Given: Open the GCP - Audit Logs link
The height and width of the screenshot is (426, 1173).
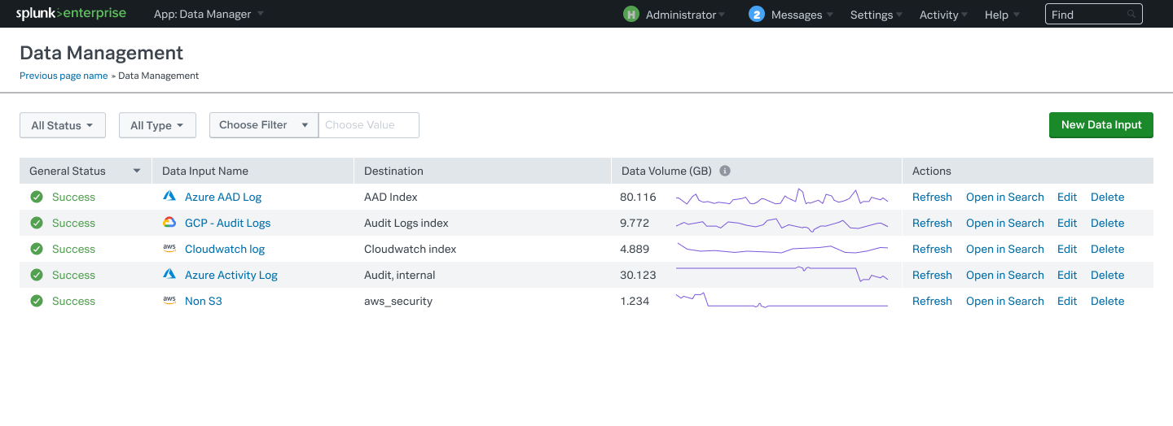Looking at the screenshot, I should click(227, 223).
